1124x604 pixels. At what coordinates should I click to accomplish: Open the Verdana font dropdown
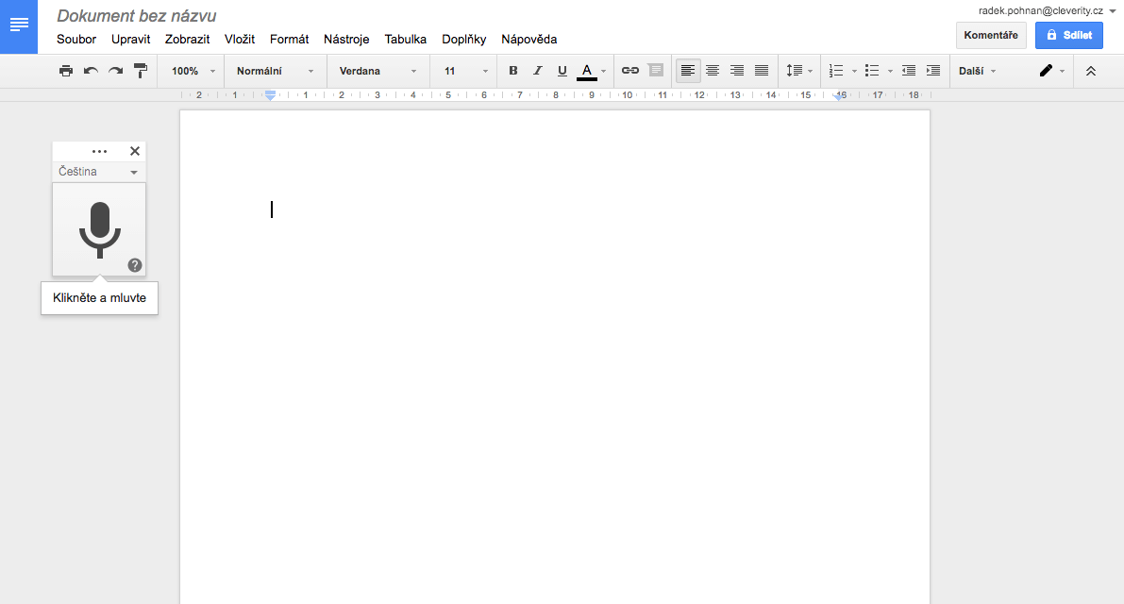(x=377, y=71)
